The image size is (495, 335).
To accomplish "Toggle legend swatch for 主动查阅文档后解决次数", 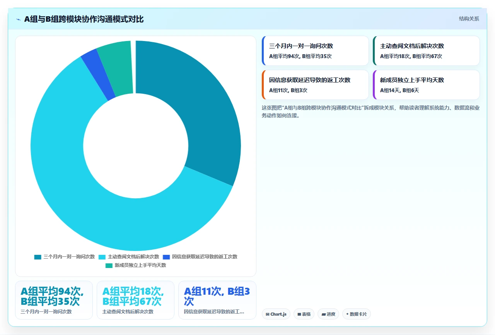I will (x=102, y=257).
